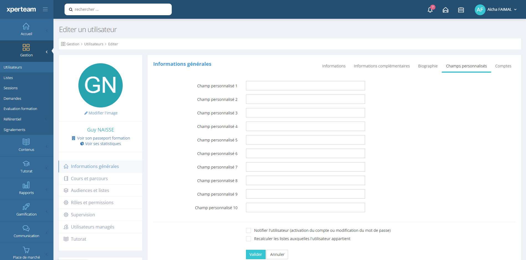Open the Gamification rocket icon
The height and width of the screenshot is (260, 526).
tap(26, 207)
